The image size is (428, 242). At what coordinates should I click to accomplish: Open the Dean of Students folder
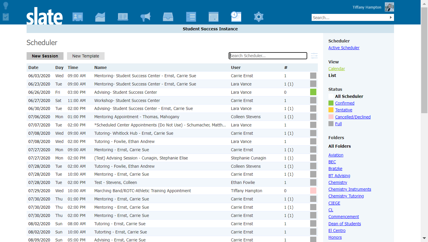pos(345,224)
